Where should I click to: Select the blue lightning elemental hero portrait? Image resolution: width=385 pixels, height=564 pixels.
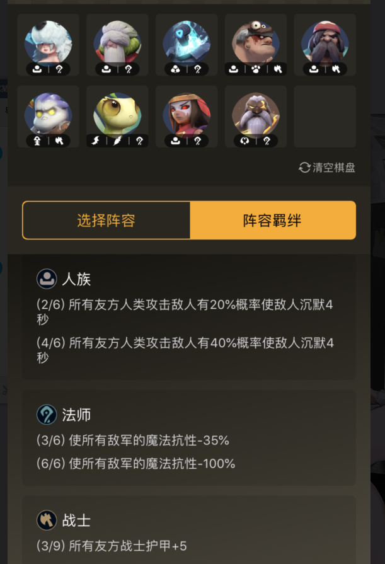point(187,43)
